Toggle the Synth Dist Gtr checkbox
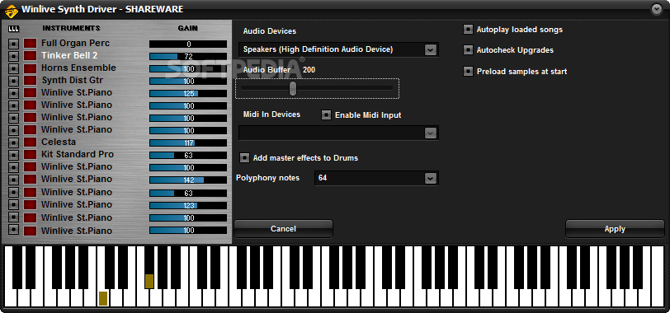The height and width of the screenshot is (313, 670). coord(14,81)
